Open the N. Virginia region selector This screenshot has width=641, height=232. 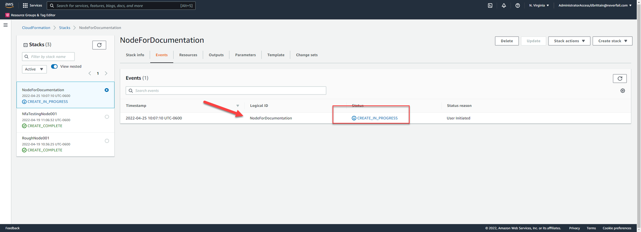point(539,6)
